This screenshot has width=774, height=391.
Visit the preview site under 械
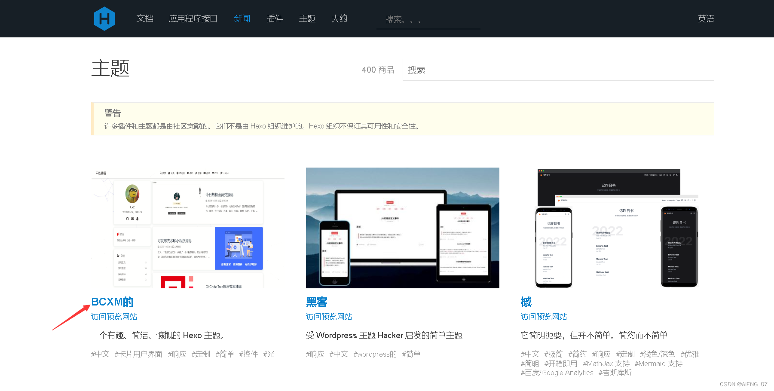(544, 317)
